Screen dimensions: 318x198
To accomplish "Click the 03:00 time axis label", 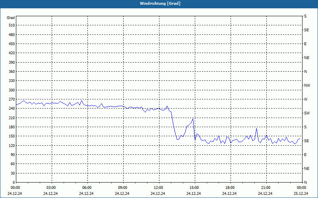I will pos(51,188).
